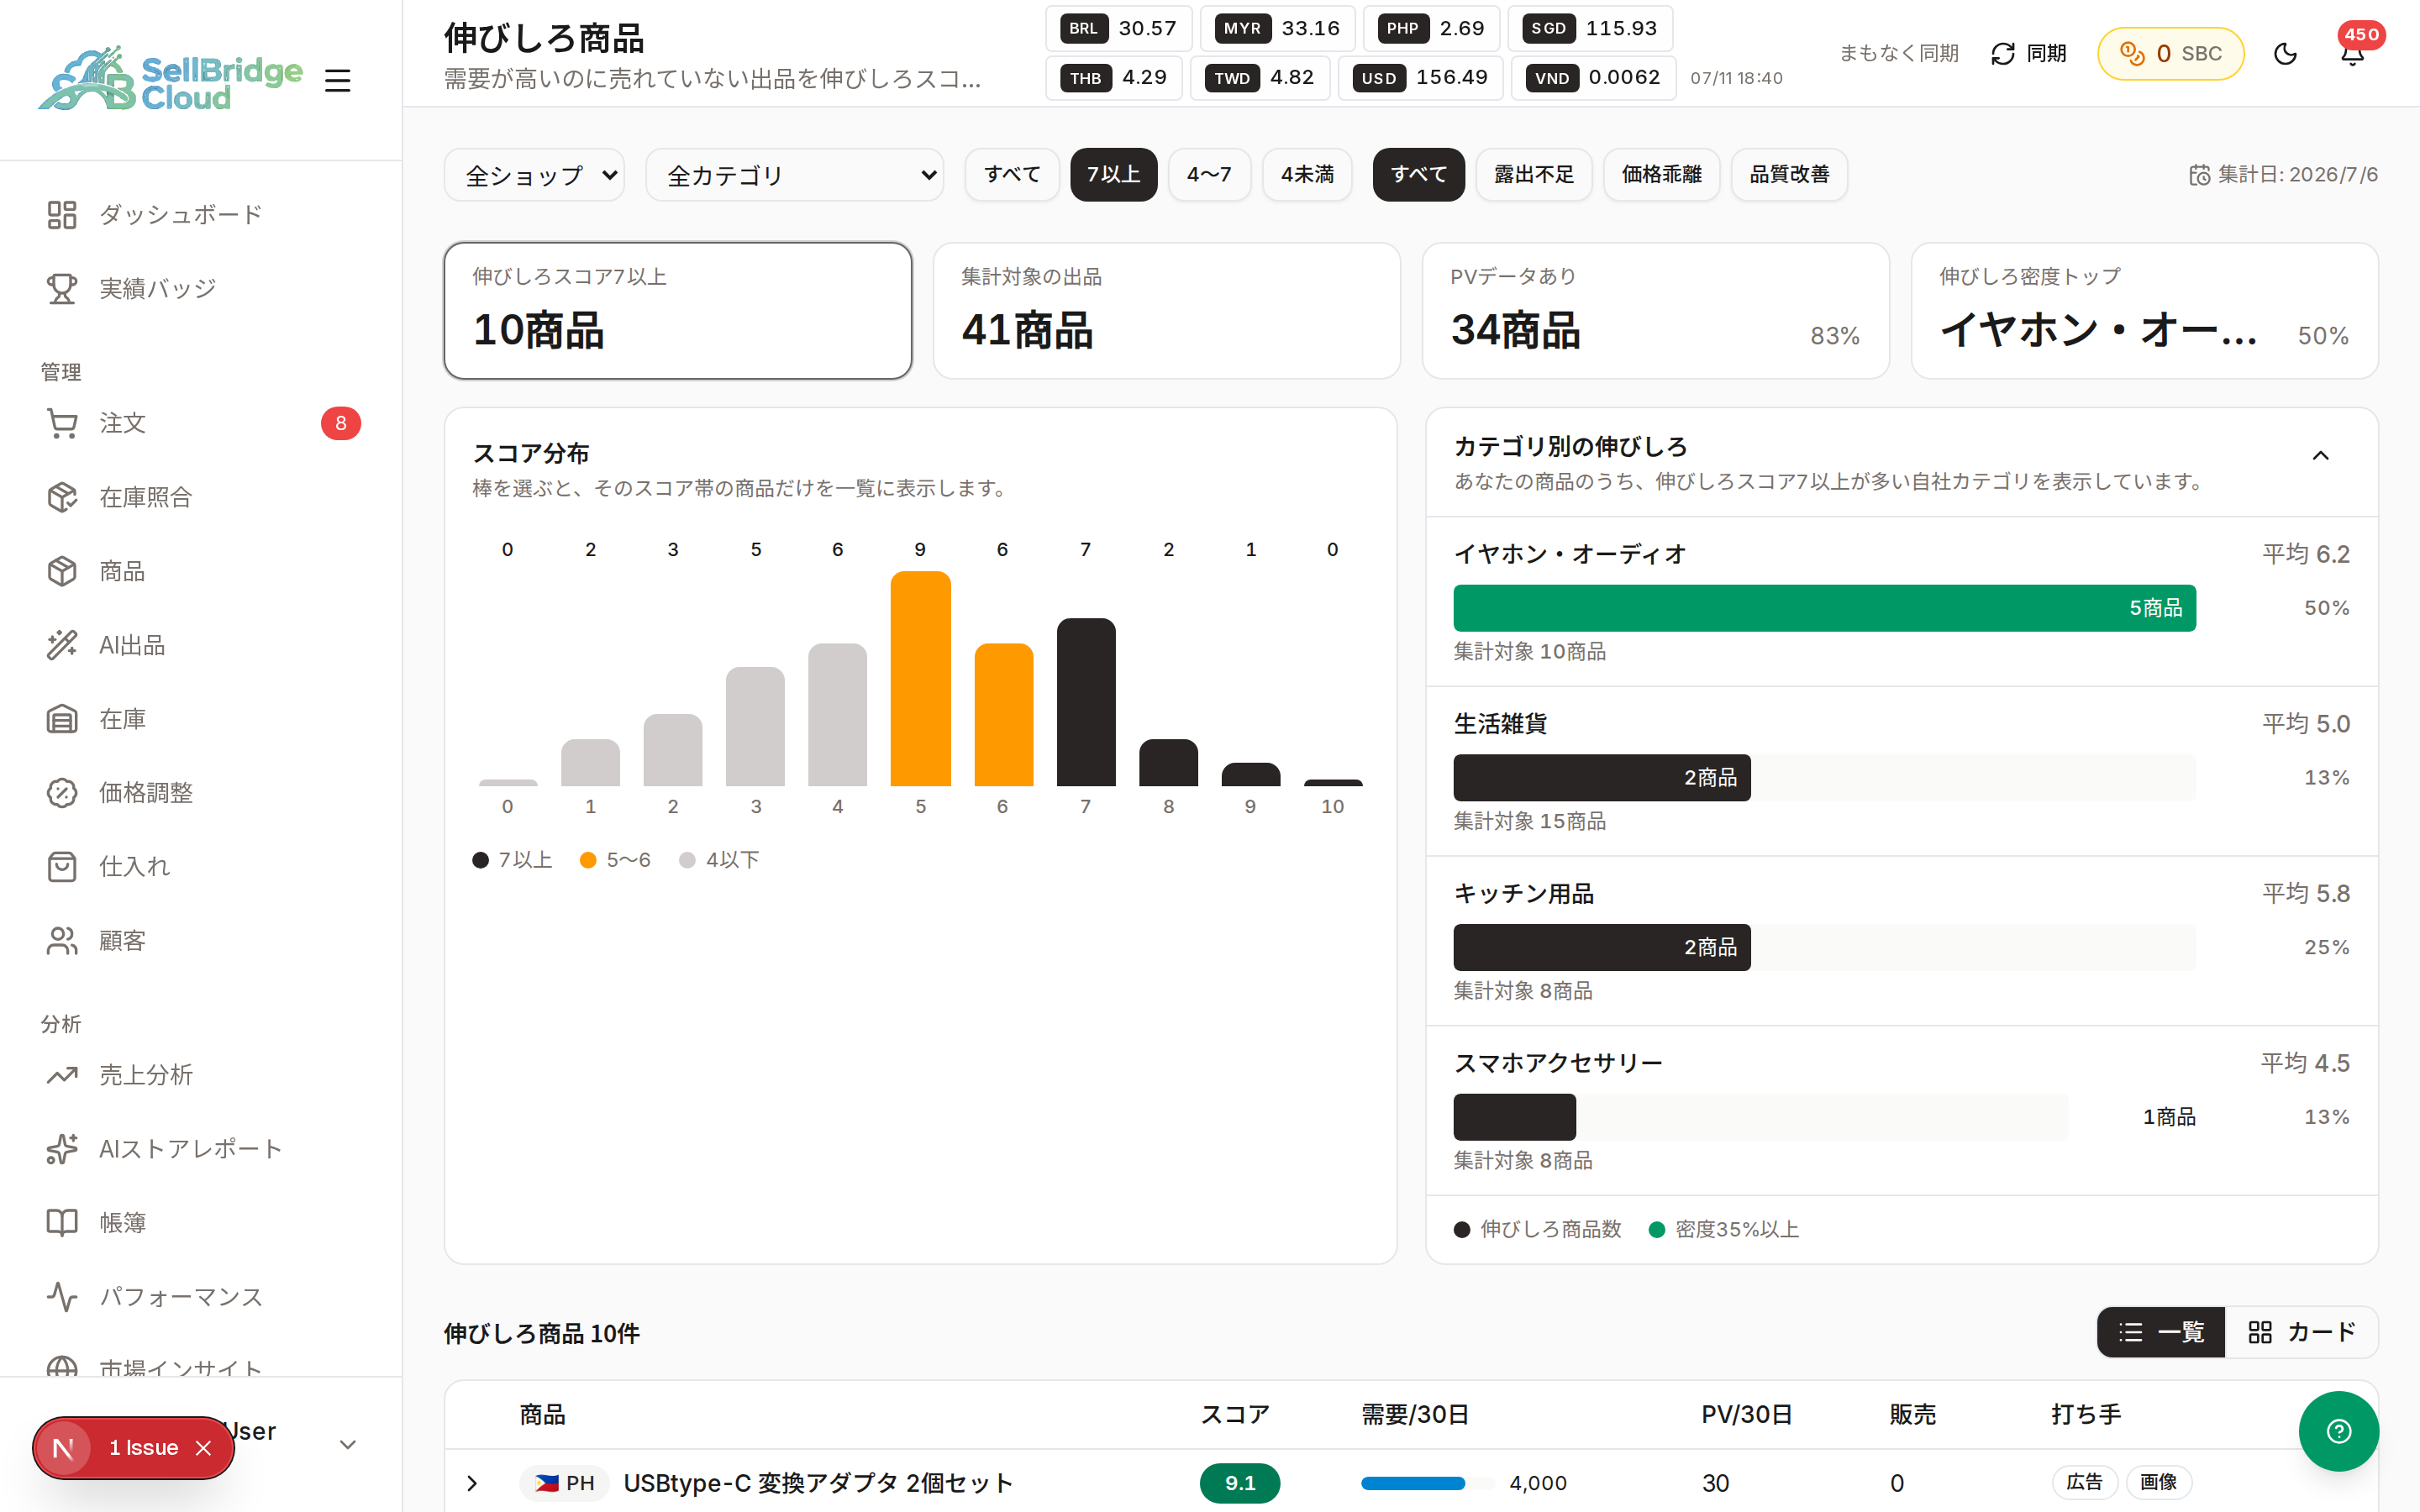Select the 4〜7 score filter chip
The width and height of the screenshot is (2420, 1512).
(x=1209, y=175)
